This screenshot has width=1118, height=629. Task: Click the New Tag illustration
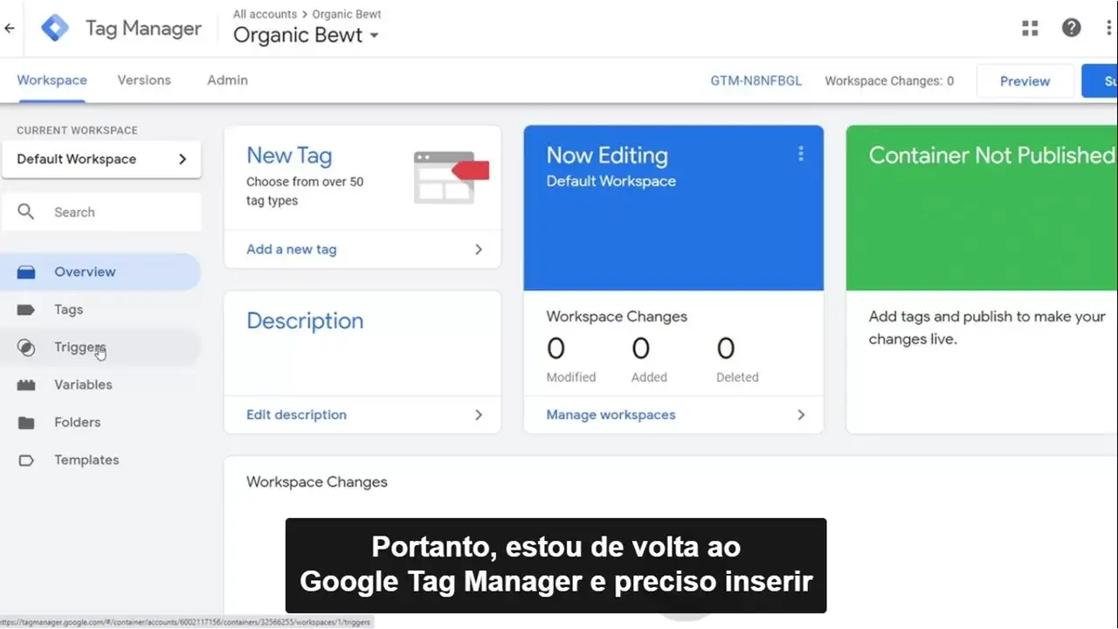click(x=451, y=177)
